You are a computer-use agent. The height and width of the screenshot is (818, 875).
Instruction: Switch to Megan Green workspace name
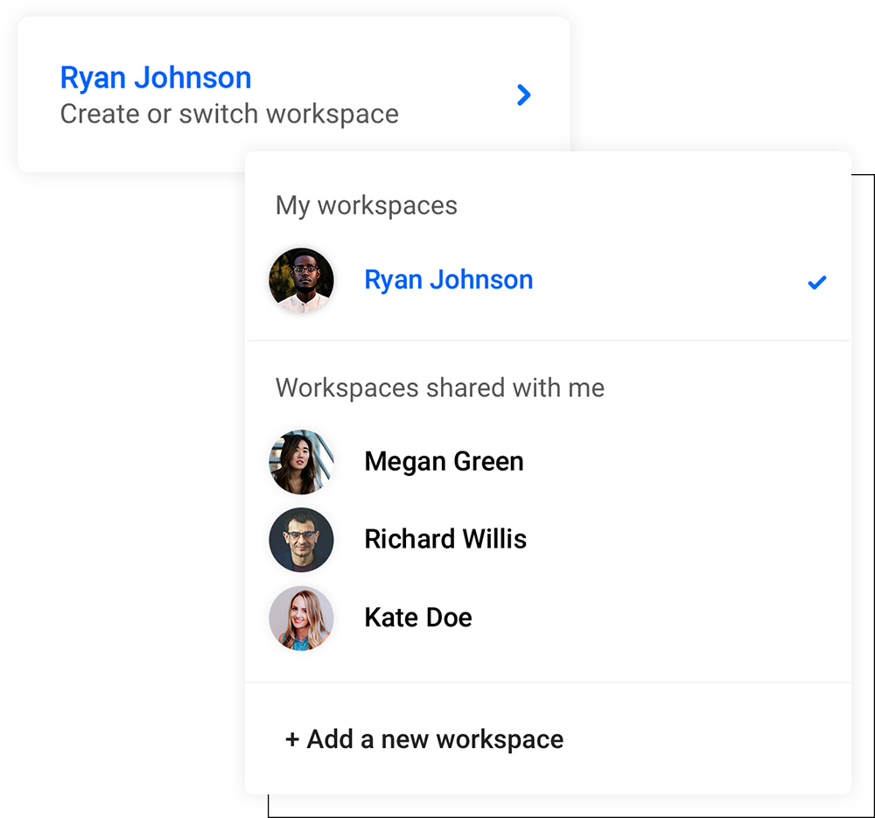pos(444,462)
